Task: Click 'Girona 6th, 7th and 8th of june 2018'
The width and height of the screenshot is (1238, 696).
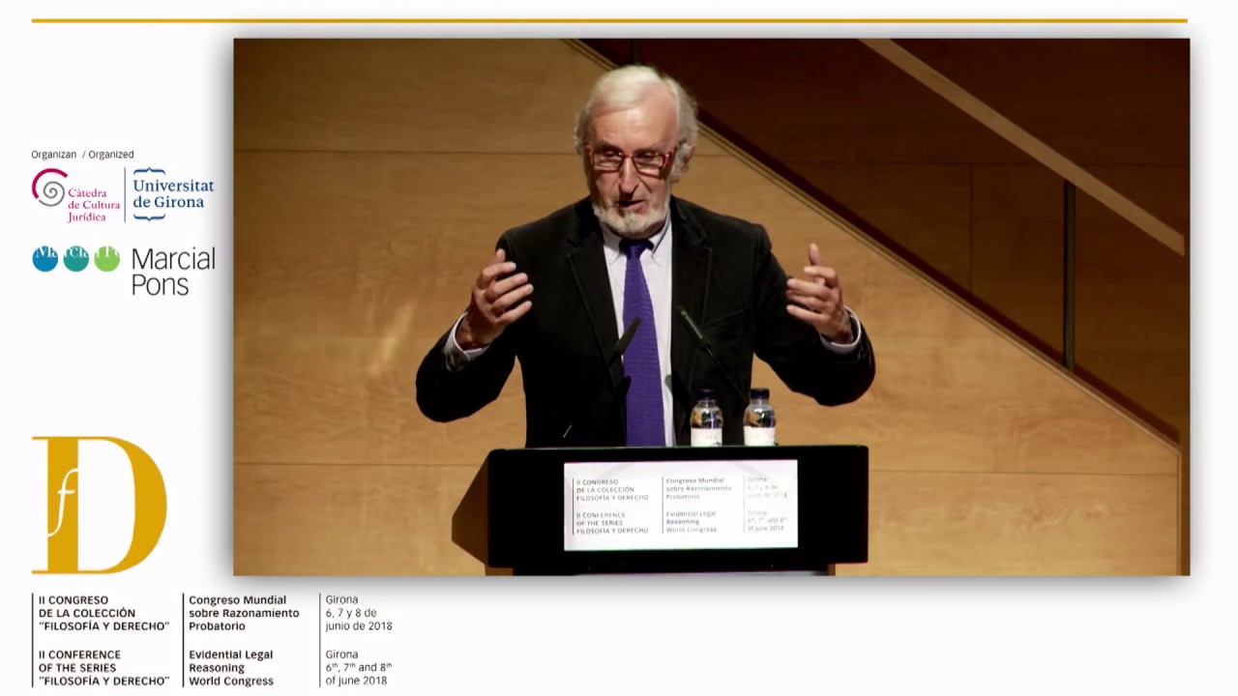Action: click(x=359, y=668)
